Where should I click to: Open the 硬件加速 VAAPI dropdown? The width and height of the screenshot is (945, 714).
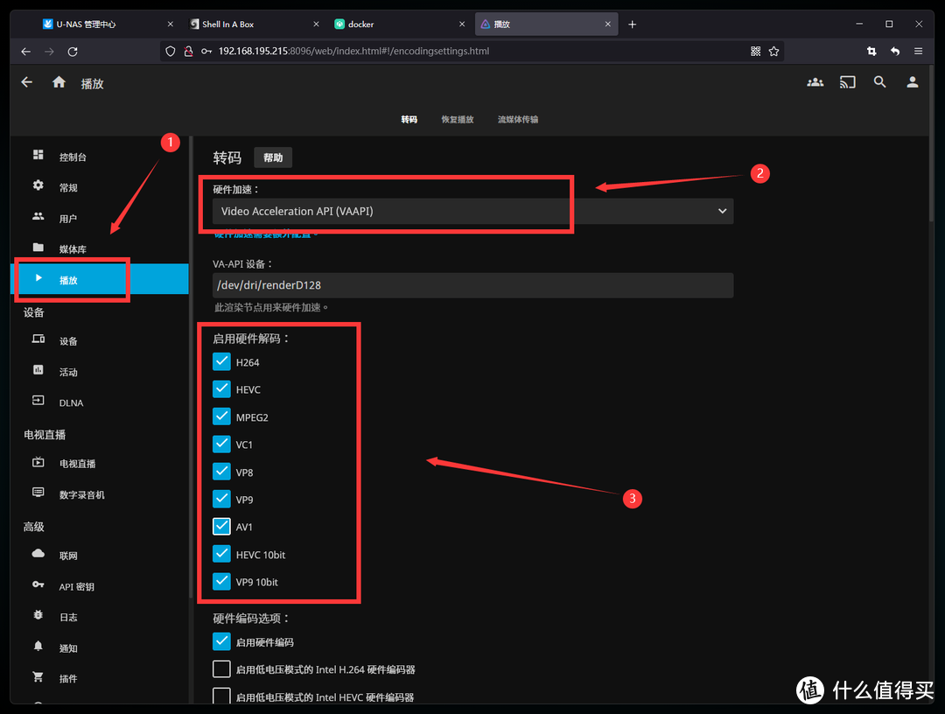coord(472,211)
